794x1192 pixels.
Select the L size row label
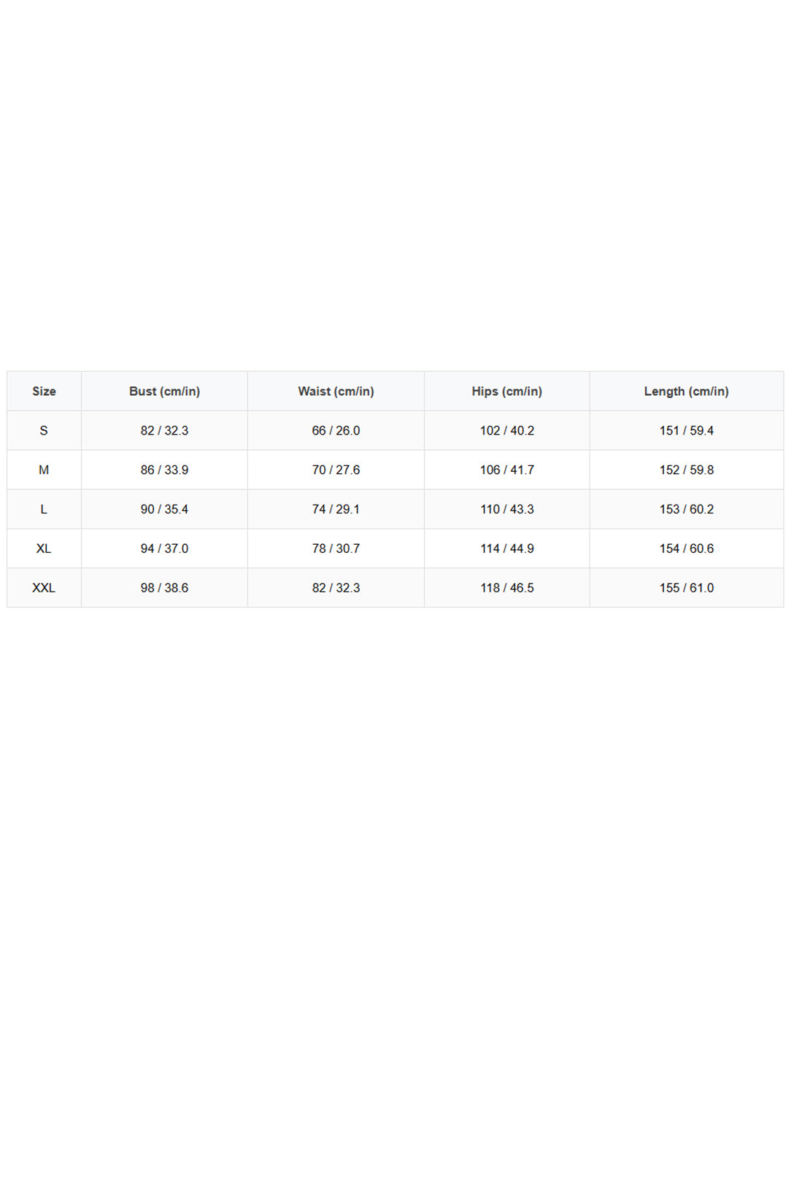(44, 510)
